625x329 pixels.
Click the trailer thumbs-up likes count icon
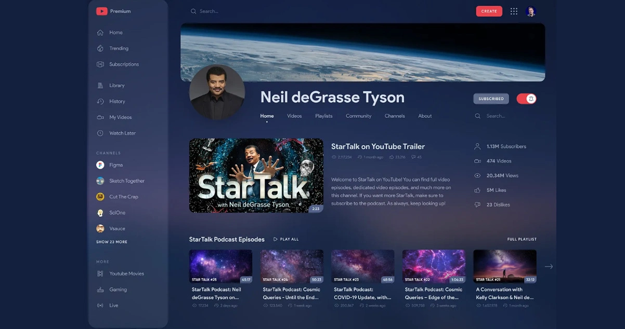click(x=392, y=157)
